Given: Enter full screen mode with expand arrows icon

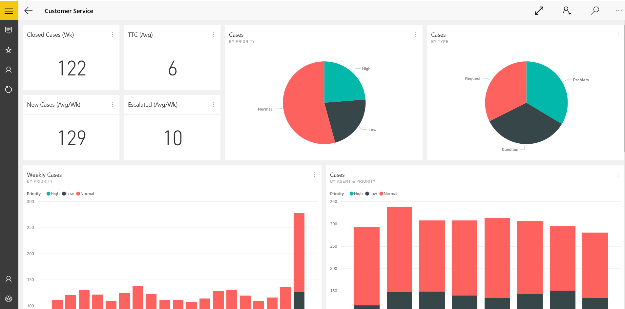Looking at the screenshot, I should 539,11.
